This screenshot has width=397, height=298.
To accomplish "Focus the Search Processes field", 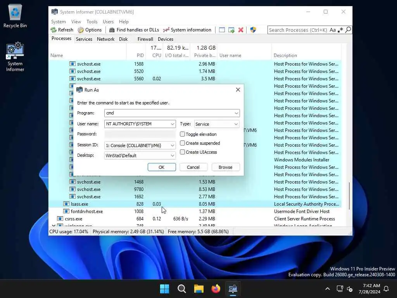I will [298, 30].
